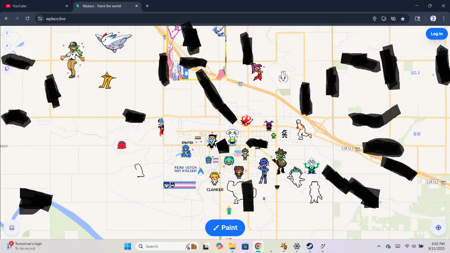The width and height of the screenshot is (450, 253).
Task: Click the long transgender flag with hearts
Action: coord(179,185)
